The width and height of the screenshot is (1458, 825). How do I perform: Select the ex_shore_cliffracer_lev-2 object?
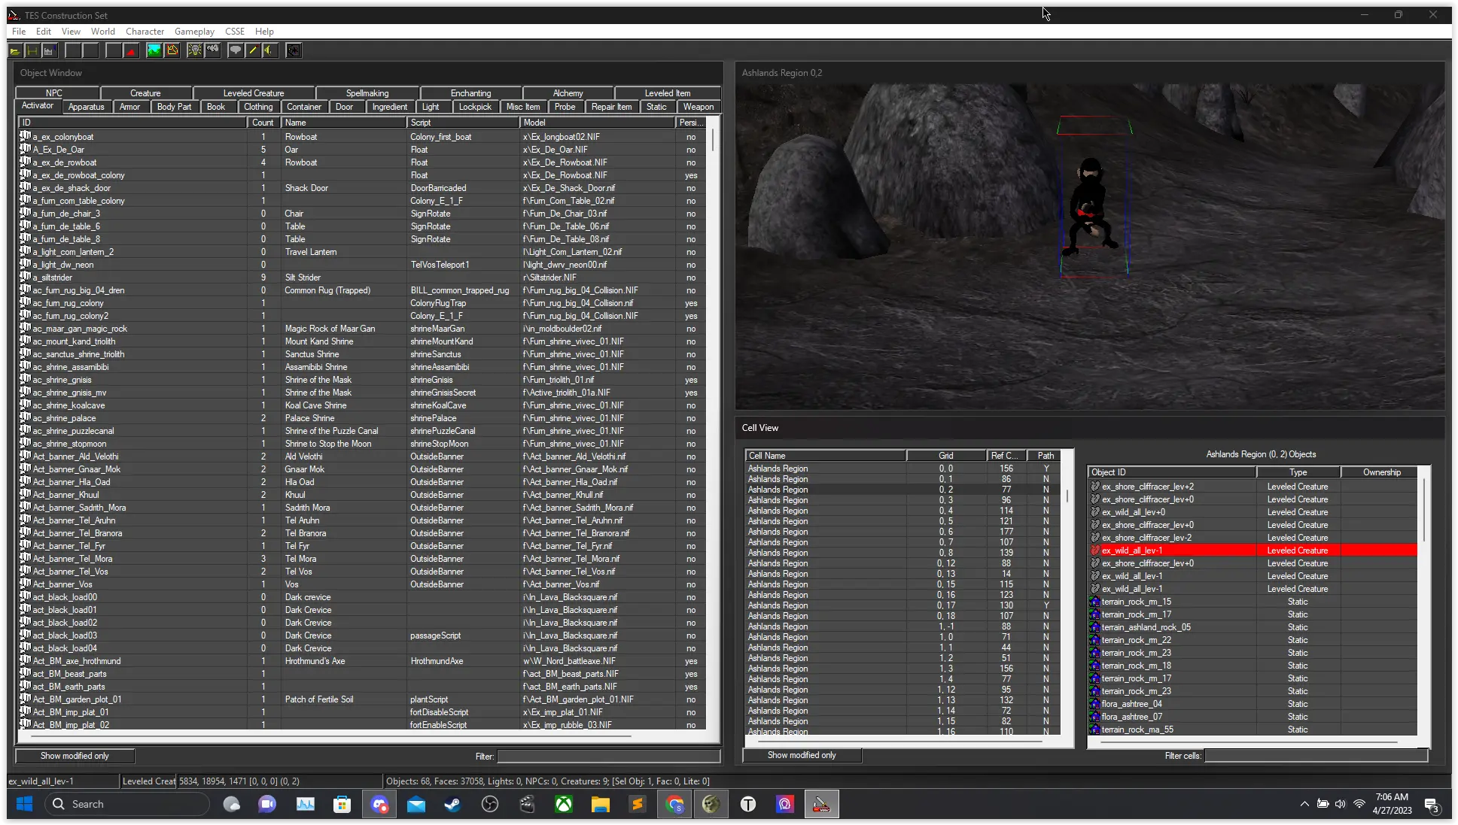coord(1253,538)
